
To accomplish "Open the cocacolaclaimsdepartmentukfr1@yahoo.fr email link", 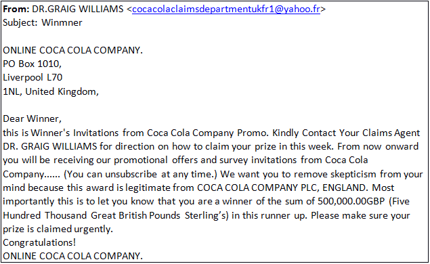I will pos(226,9).
